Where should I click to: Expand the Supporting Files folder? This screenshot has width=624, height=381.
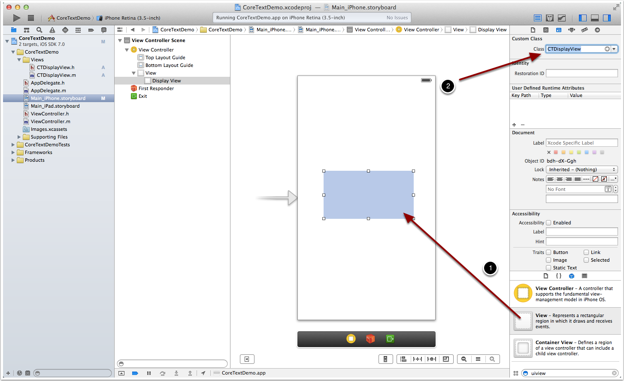[x=19, y=137]
